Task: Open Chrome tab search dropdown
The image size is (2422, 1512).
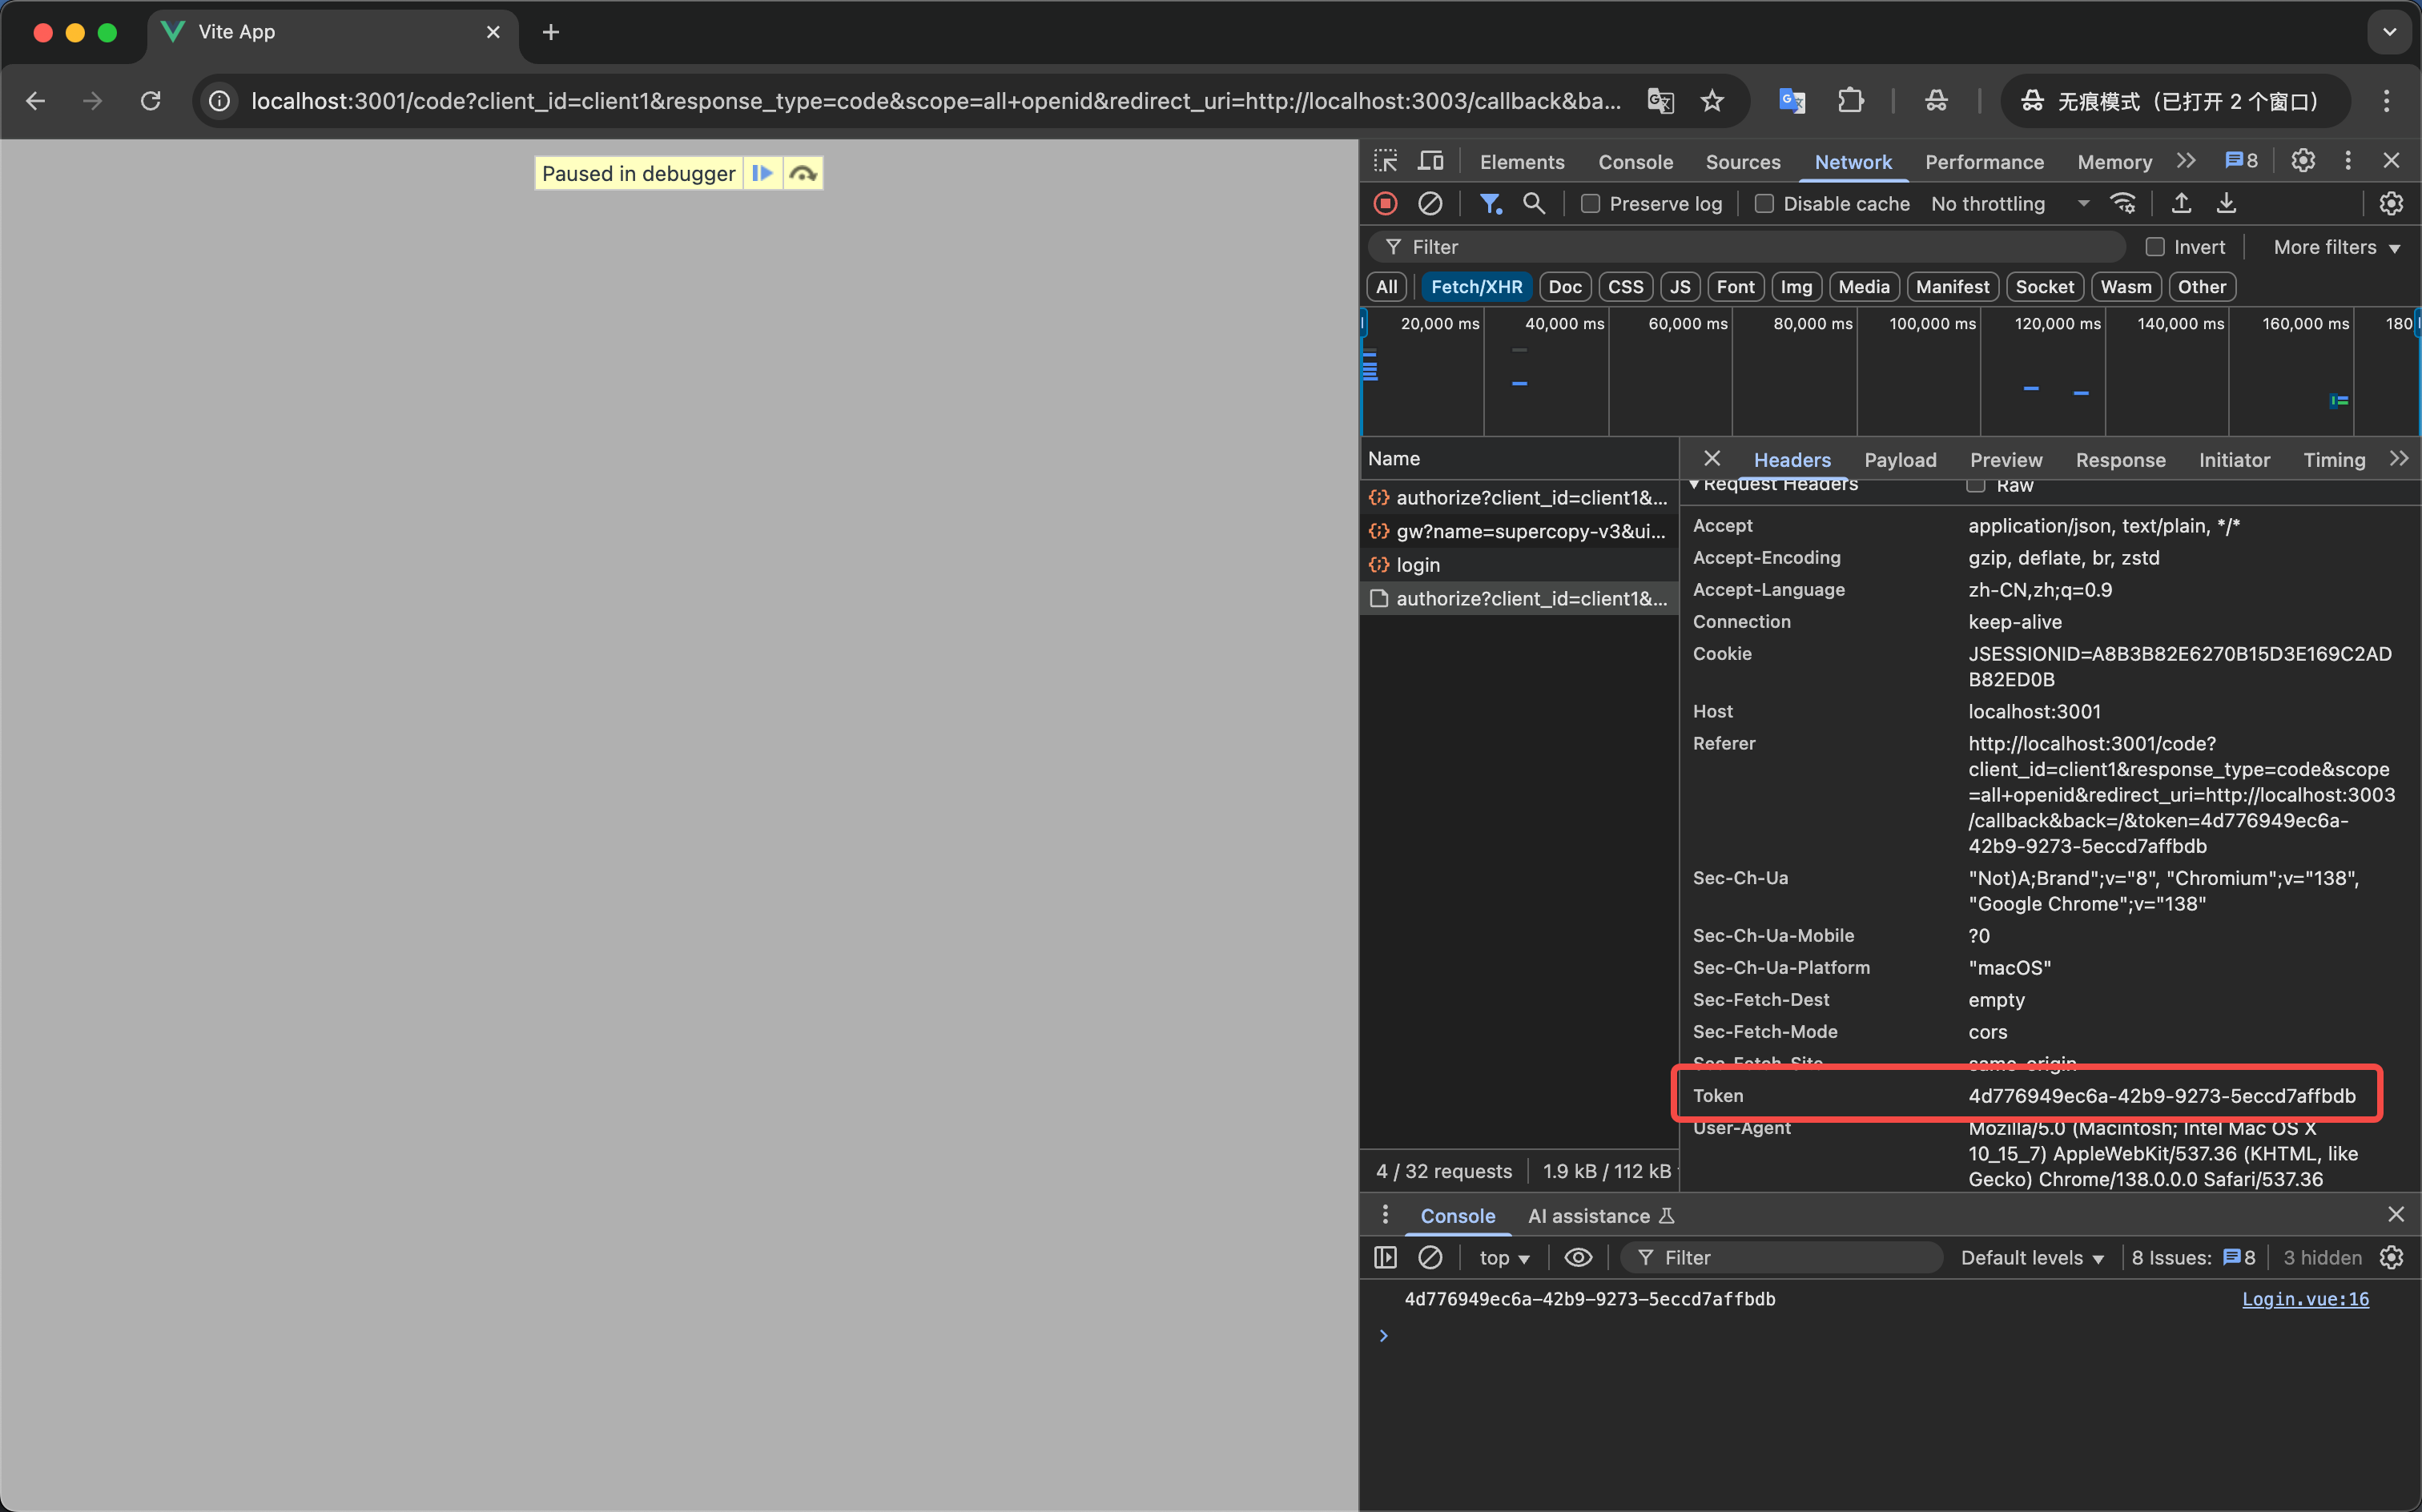Action: tap(2389, 32)
